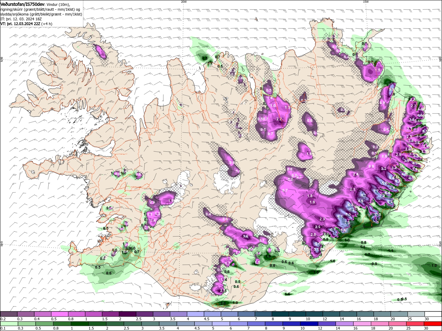
Task: Click the 6.6 snowfall value on the map
Action: (343, 230)
